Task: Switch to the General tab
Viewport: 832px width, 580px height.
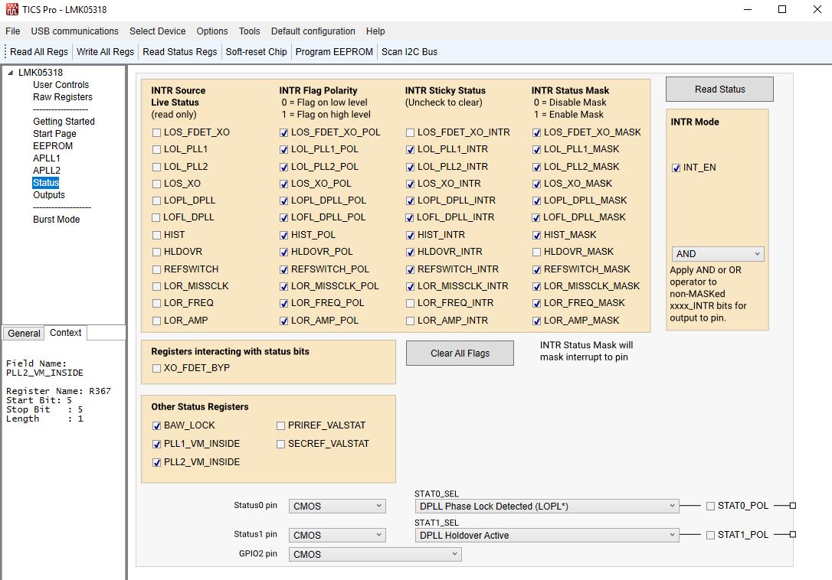Action: [x=24, y=333]
